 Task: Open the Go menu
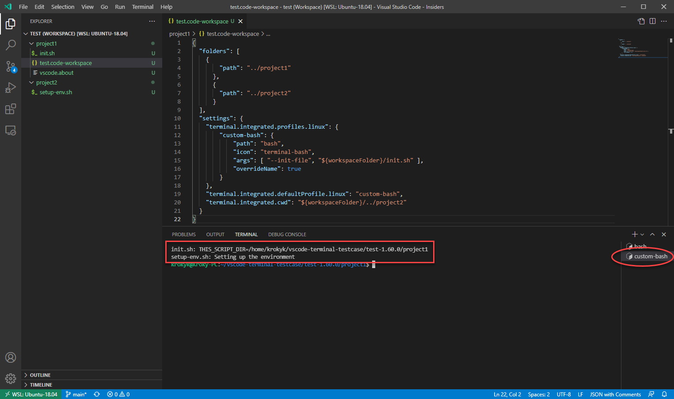point(104,7)
